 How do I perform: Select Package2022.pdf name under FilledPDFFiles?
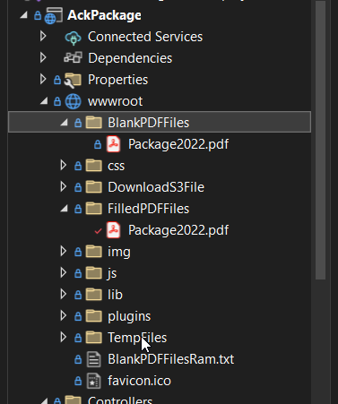pyautogui.click(x=178, y=230)
